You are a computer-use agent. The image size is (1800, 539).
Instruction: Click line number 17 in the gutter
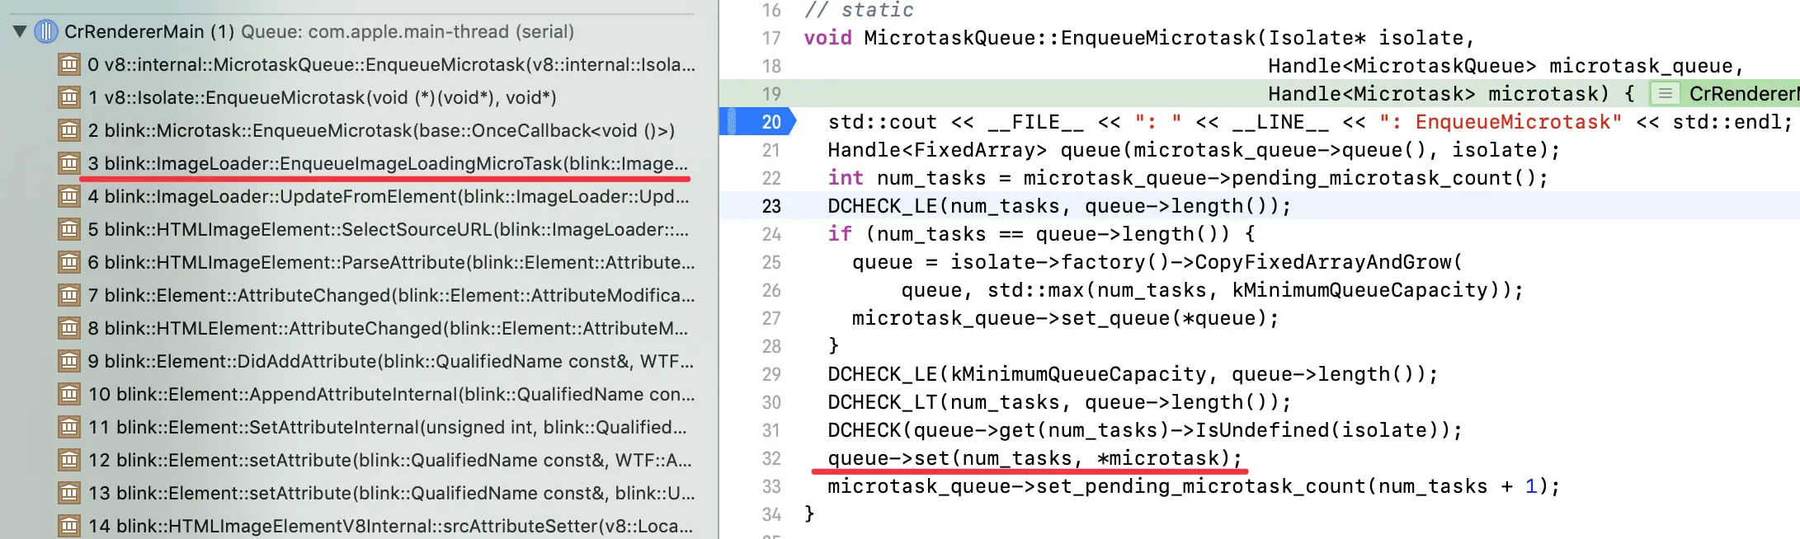click(x=771, y=38)
